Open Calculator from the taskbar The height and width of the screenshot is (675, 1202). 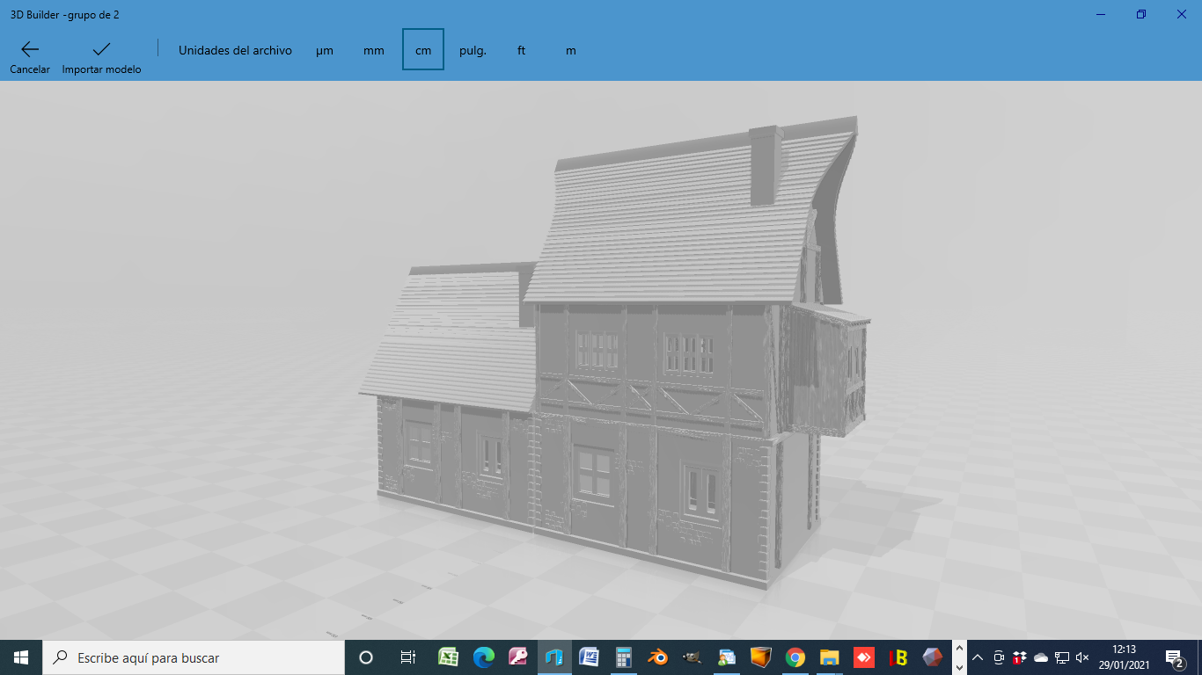(x=623, y=657)
